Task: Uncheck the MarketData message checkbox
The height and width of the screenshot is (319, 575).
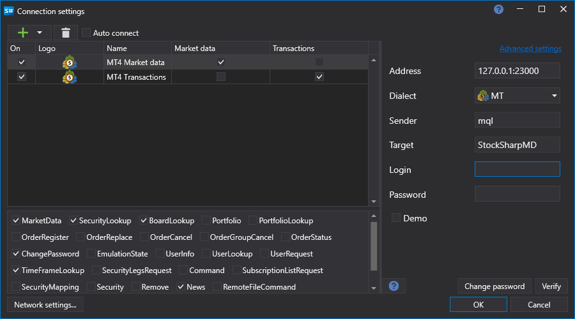Action: pos(16,221)
